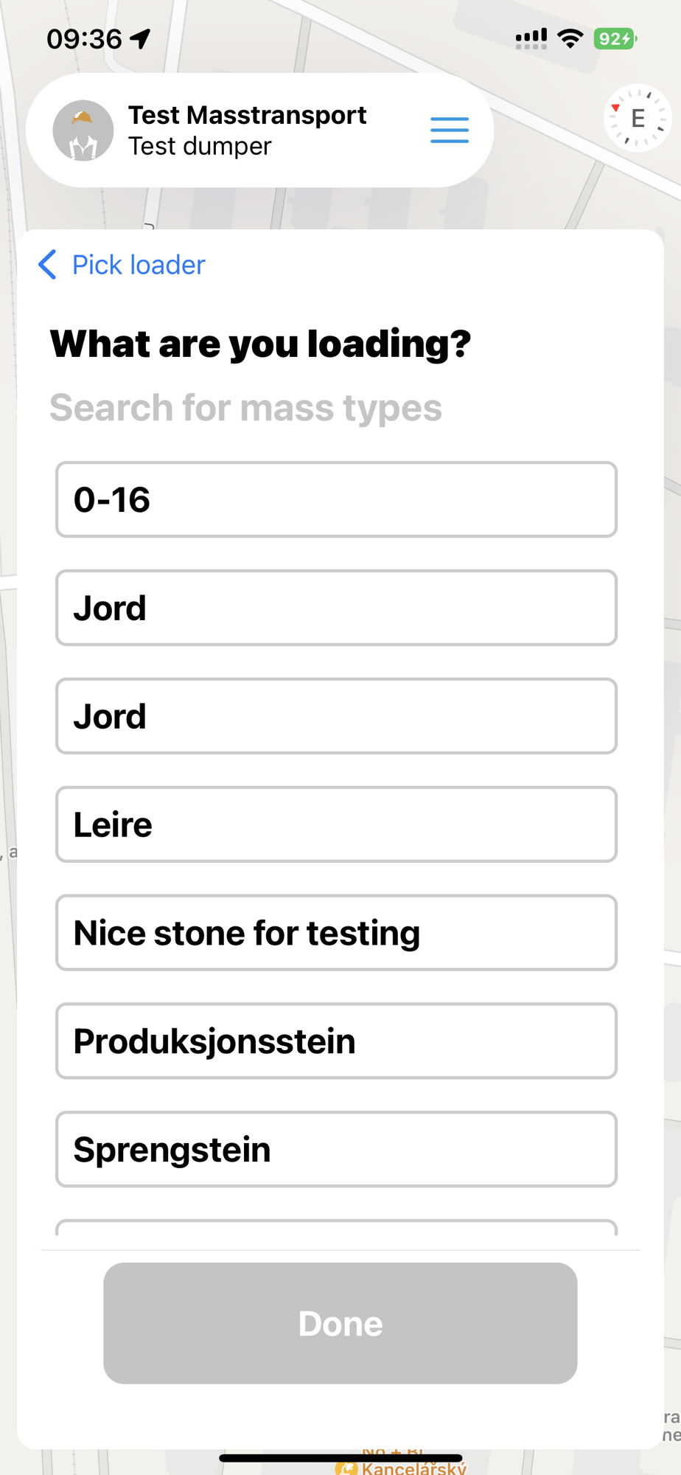Screen dimensions: 681x1475
Task: Tap the 09:36 clock in status bar
Action: click(x=84, y=38)
